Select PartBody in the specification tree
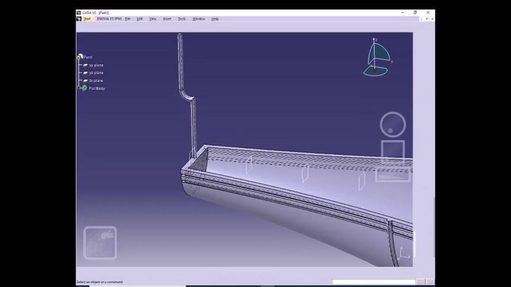511x287 pixels. tap(97, 88)
